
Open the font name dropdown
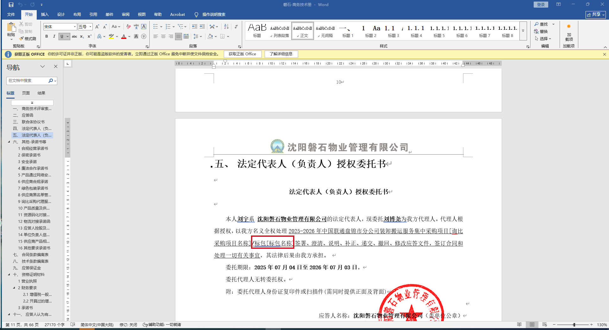(x=75, y=27)
